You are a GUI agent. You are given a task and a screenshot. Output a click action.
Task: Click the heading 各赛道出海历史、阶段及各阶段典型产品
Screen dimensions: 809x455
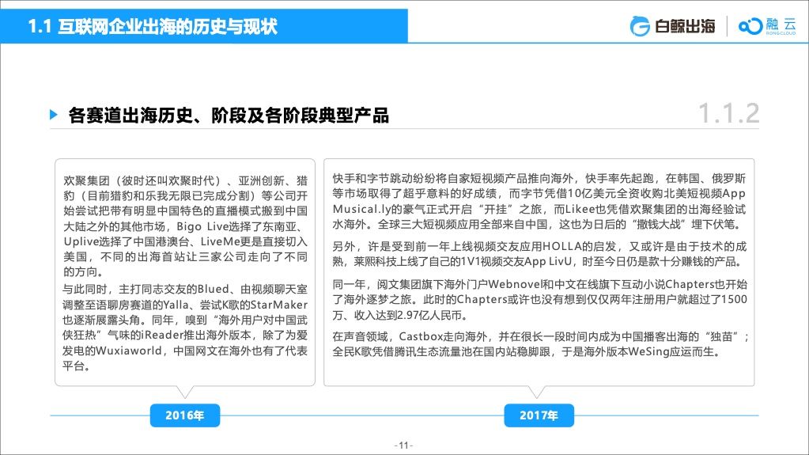click(229, 116)
